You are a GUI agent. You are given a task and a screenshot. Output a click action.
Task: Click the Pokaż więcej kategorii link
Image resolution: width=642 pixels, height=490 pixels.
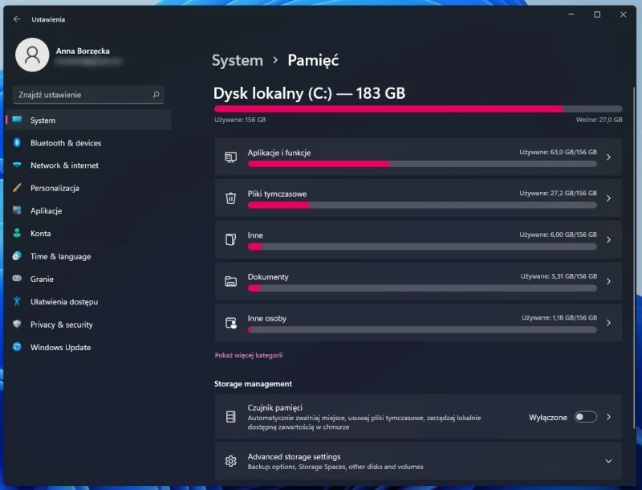coord(249,355)
